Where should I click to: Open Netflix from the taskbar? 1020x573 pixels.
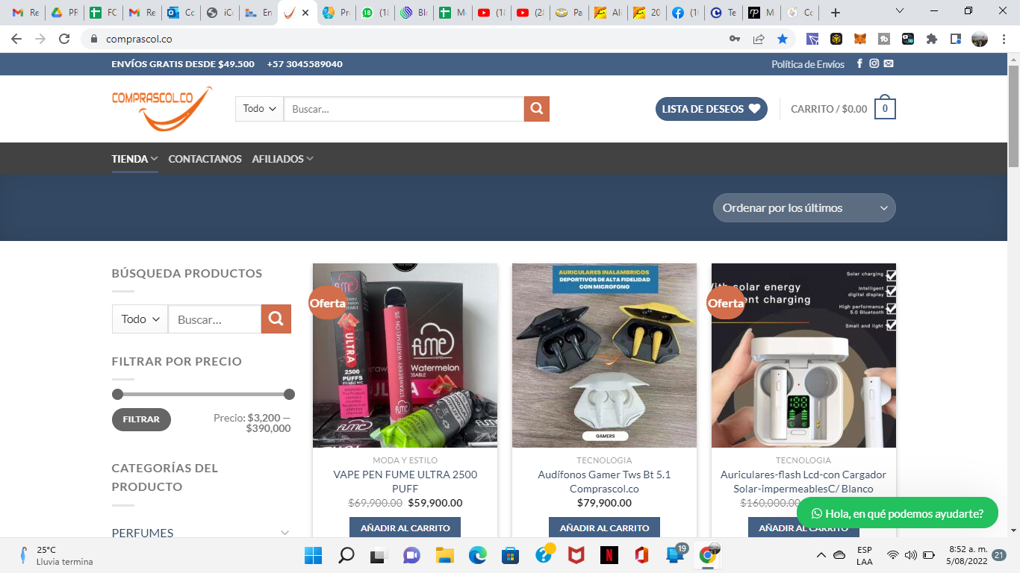point(609,555)
